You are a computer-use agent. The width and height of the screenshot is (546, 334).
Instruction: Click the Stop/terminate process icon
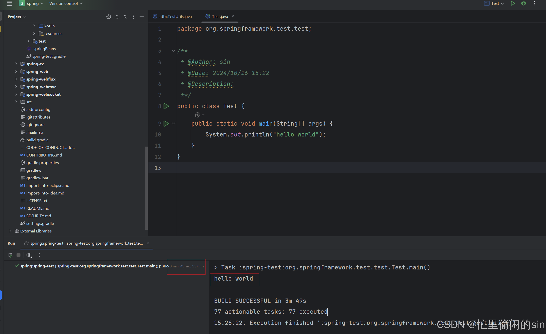(x=18, y=254)
